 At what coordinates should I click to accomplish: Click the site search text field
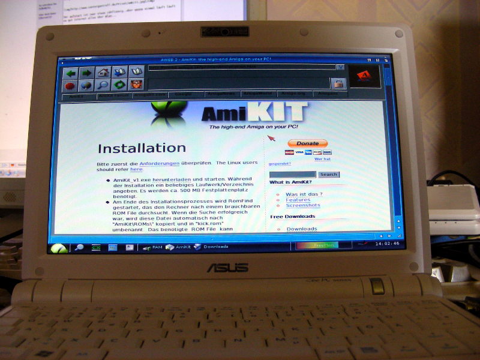pos(292,175)
